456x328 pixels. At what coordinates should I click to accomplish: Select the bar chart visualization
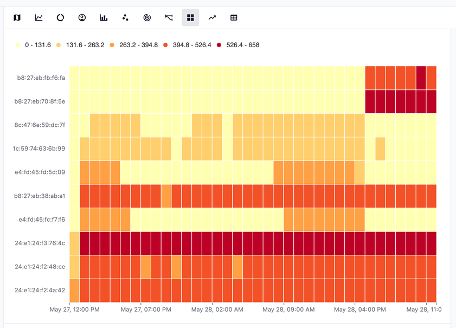click(104, 18)
